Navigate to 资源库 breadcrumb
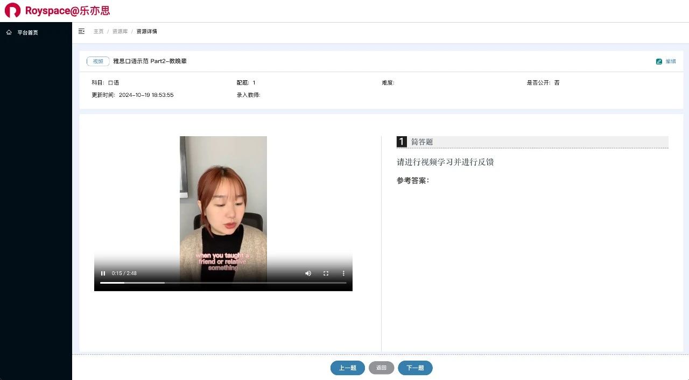 (x=120, y=31)
